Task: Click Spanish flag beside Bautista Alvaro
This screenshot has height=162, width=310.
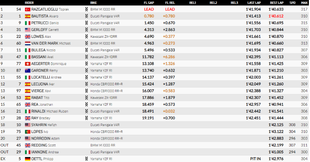Action: pyautogui.click(x=28, y=16)
